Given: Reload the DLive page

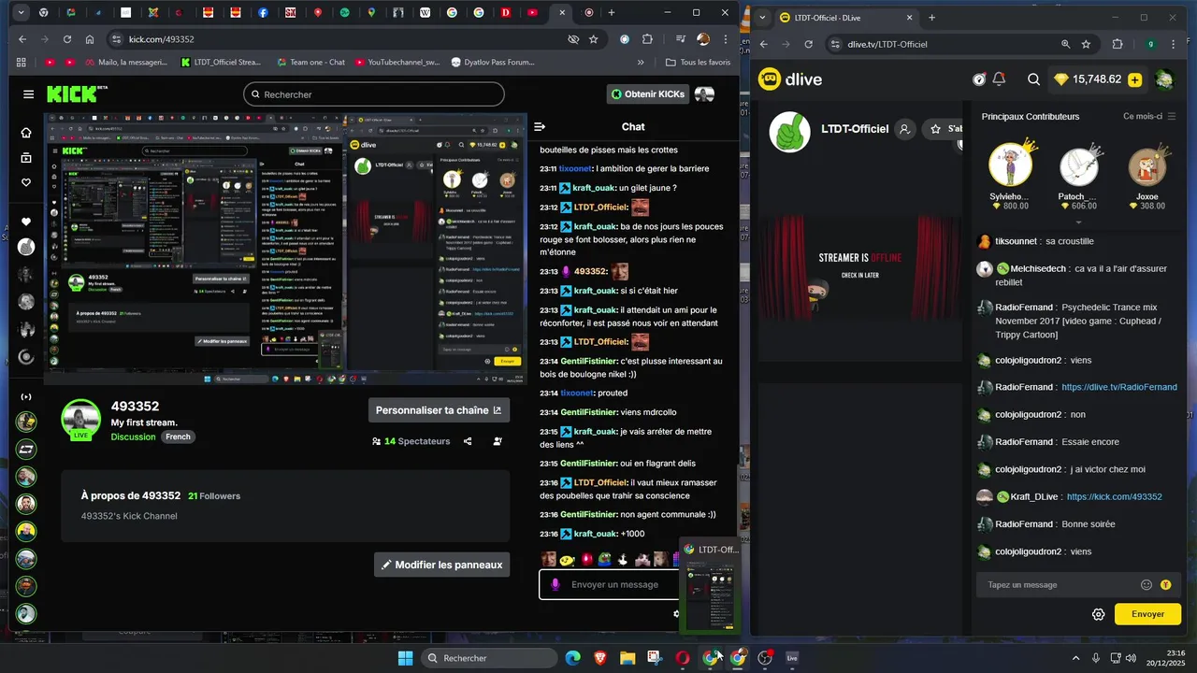Looking at the screenshot, I should click(809, 44).
